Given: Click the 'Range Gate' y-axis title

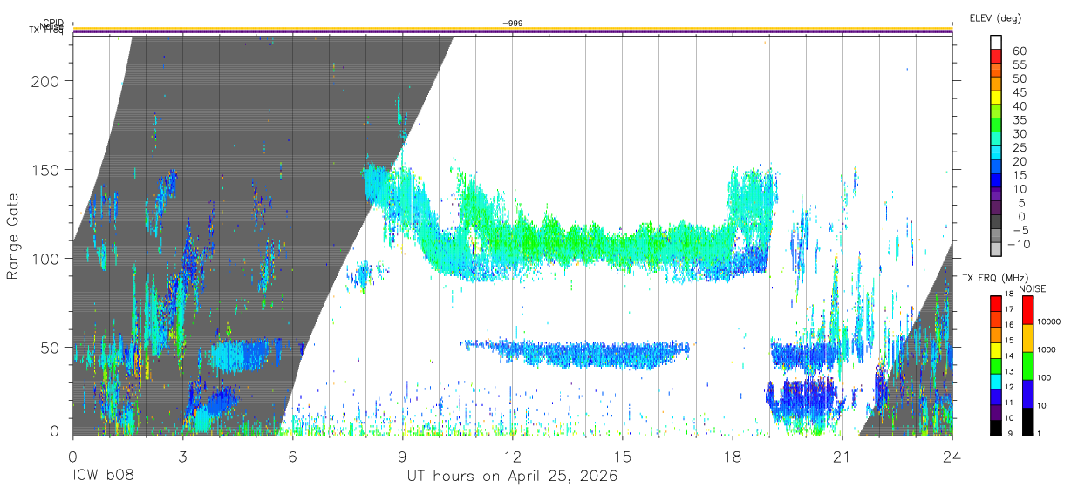Looking at the screenshot, I should (x=13, y=238).
